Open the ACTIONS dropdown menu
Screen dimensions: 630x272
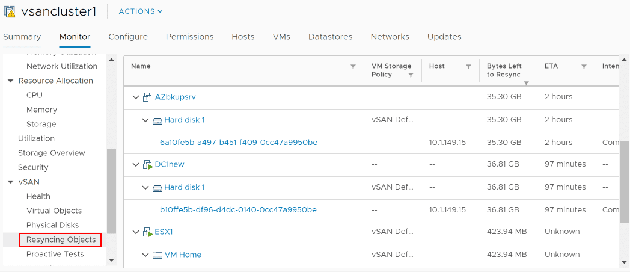pos(141,11)
